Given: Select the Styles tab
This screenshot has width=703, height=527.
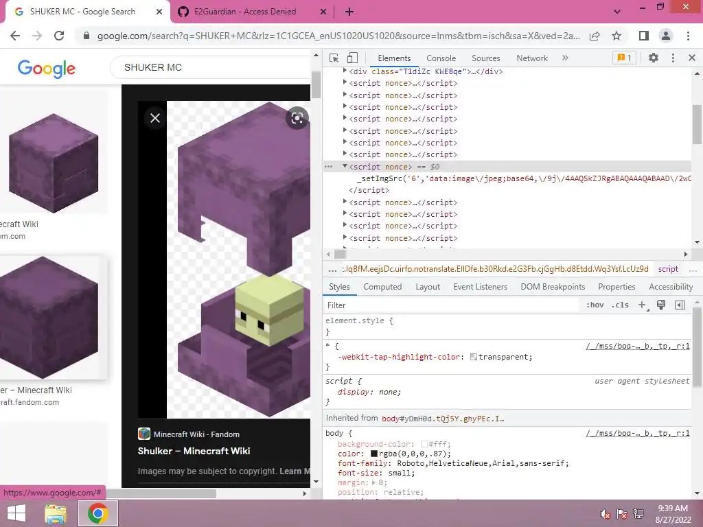Looking at the screenshot, I should [339, 287].
